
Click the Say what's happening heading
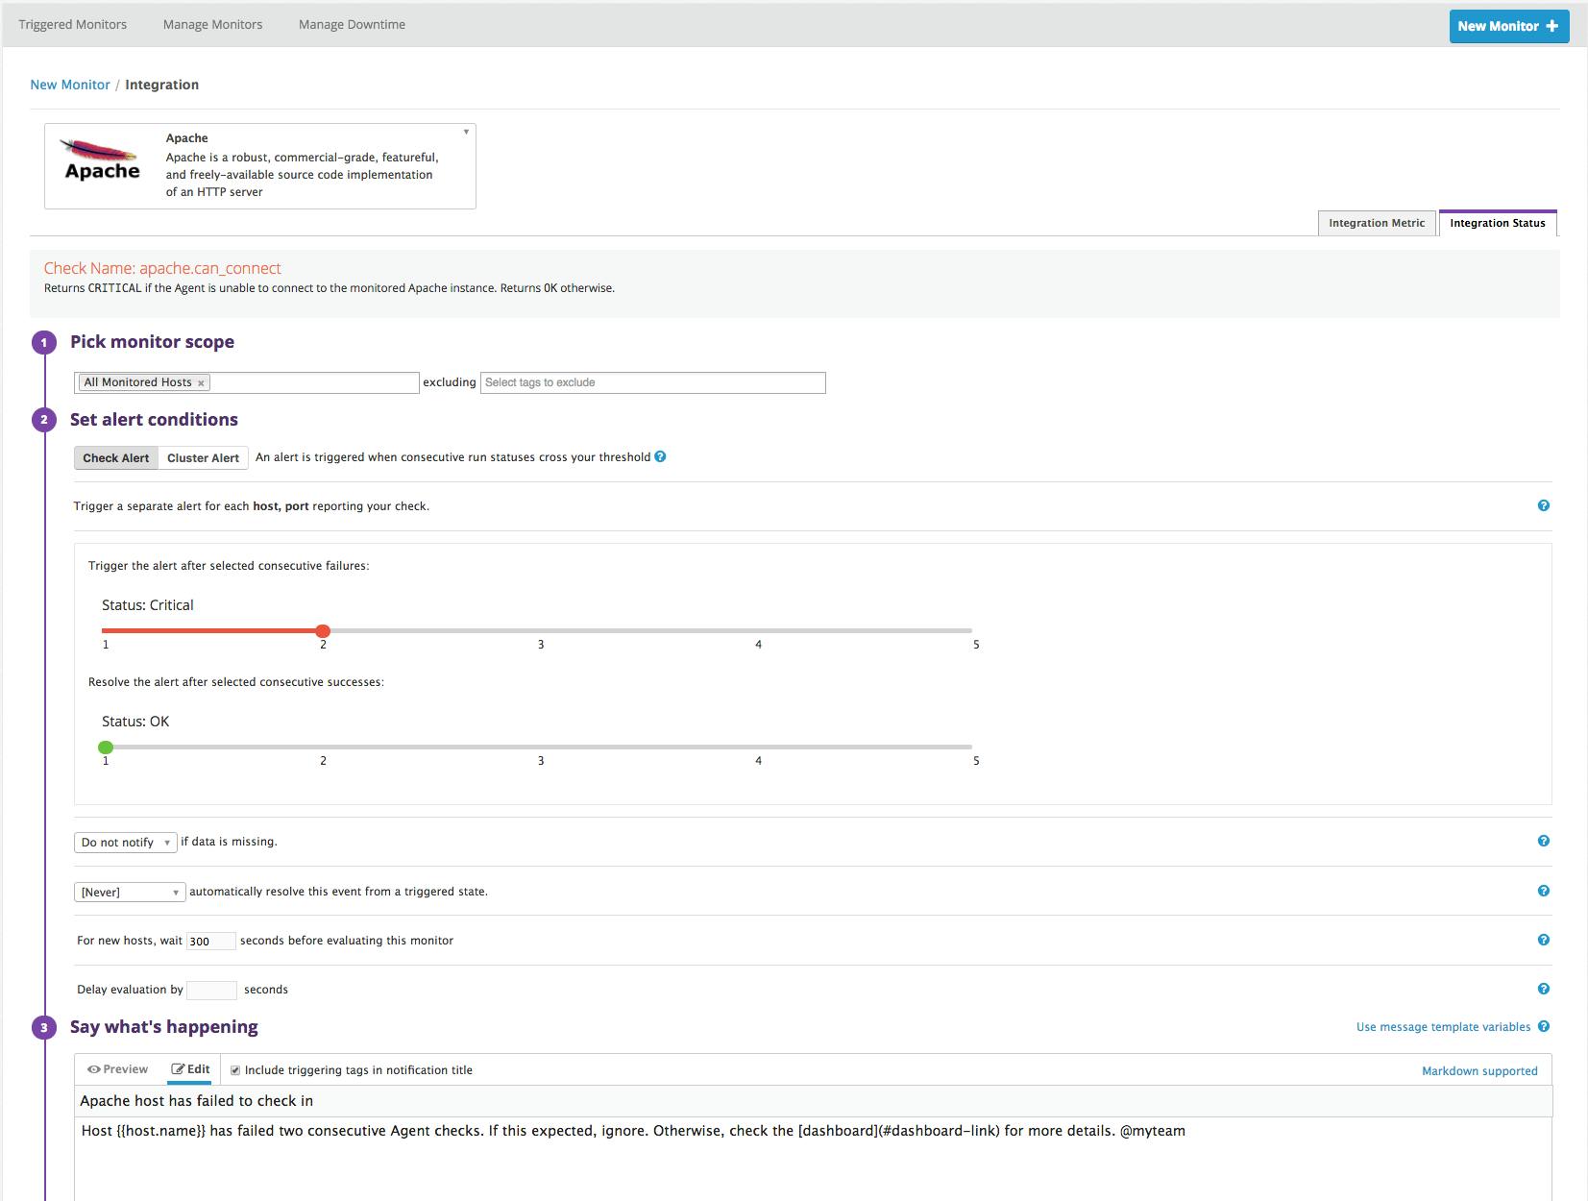(163, 1027)
